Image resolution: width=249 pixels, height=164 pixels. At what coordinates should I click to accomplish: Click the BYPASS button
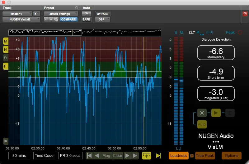[x=103, y=14]
